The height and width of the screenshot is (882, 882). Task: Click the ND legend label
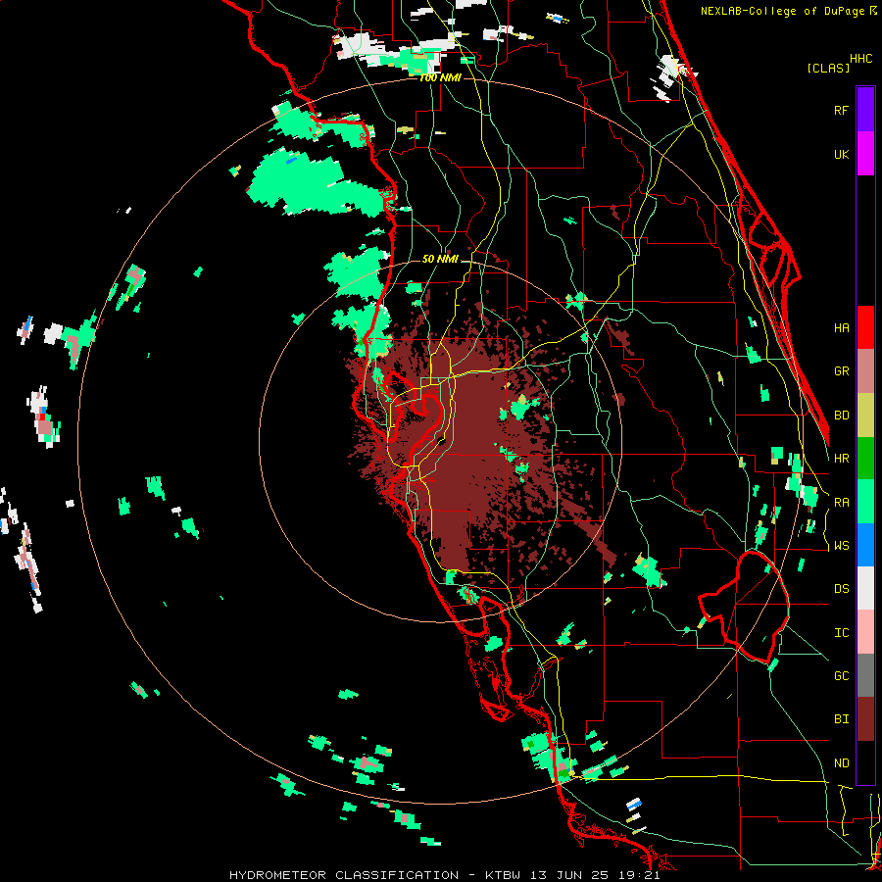coord(841,763)
